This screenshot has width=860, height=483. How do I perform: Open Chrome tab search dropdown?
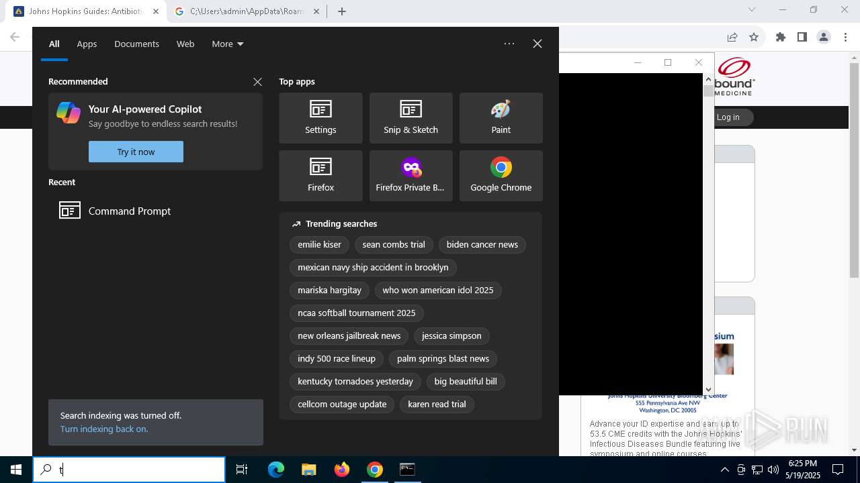point(752,9)
